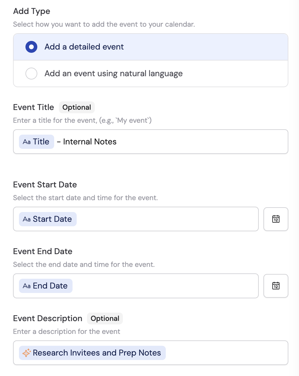The width and height of the screenshot is (299, 376).
Task: Select the Research Invitees and Prep Notes token
Action: 92,353
